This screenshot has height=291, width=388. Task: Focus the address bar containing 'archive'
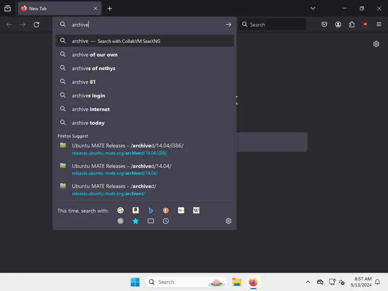click(x=145, y=25)
